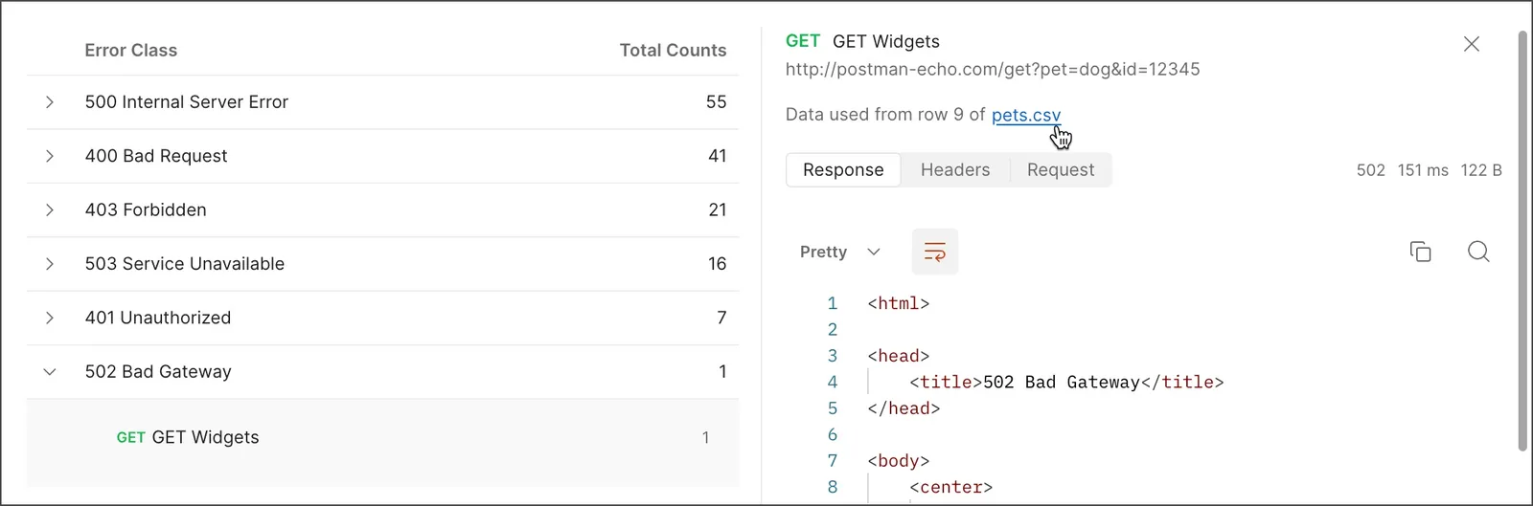Viewport: 1533px width, 506px height.
Task: Click the count 16 for Service Unavailable
Action: pos(718,264)
